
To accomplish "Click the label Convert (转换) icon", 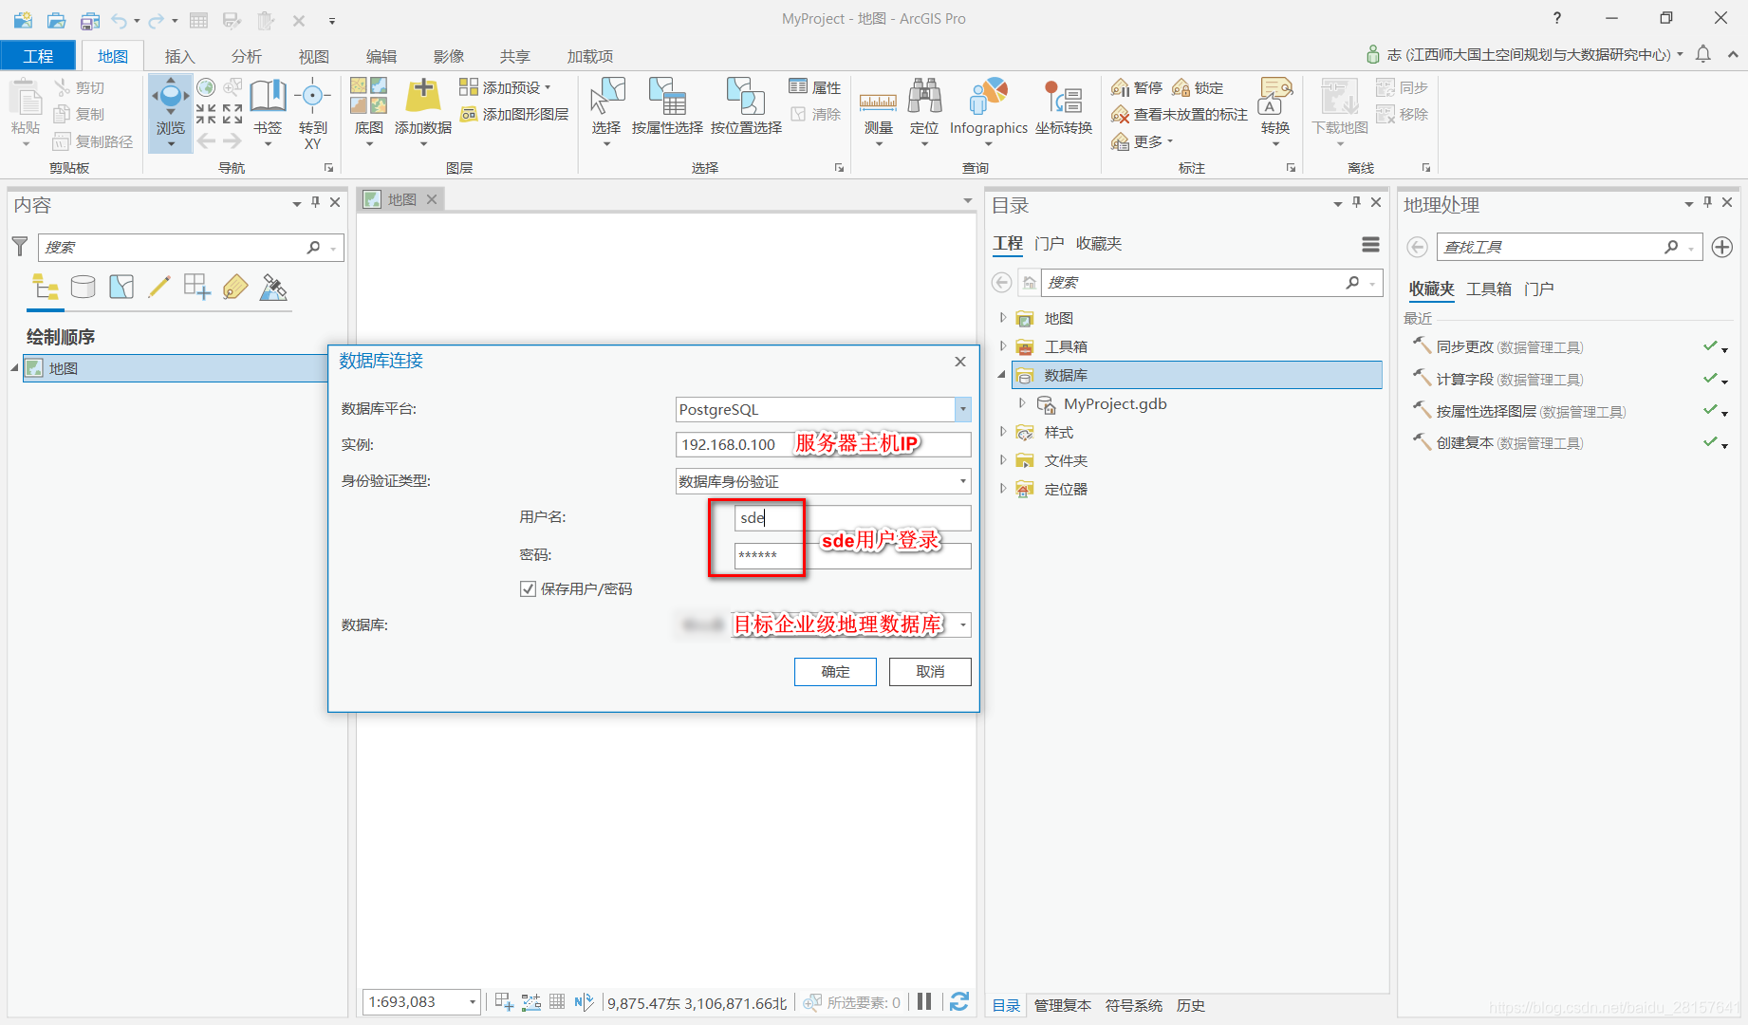I will [x=1275, y=96].
